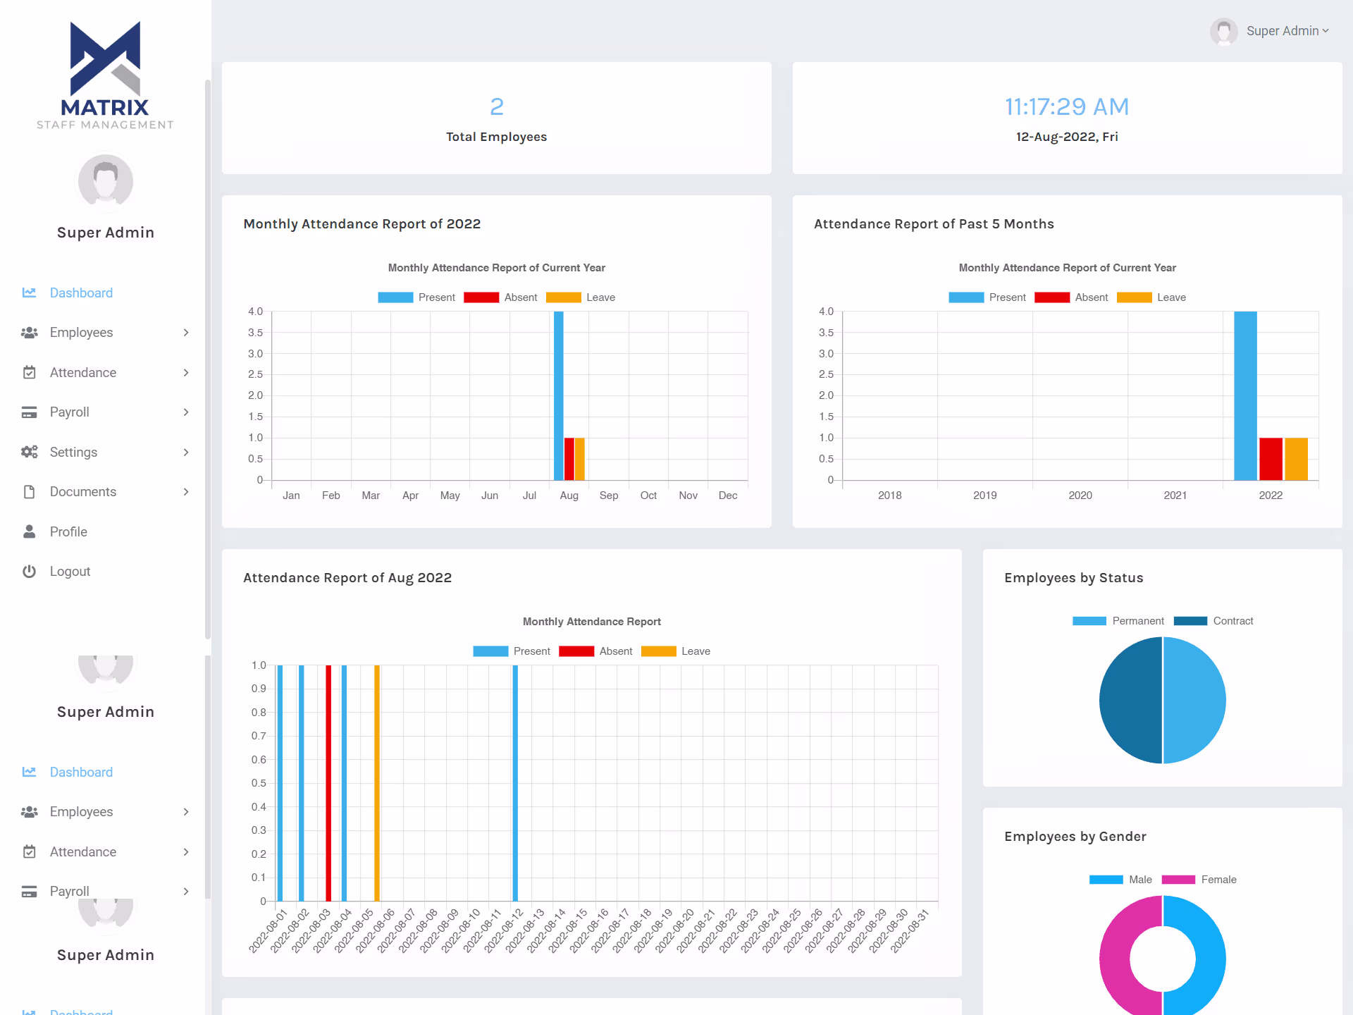Click the Logout power icon
The width and height of the screenshot is (1353, 1015).
29,572
